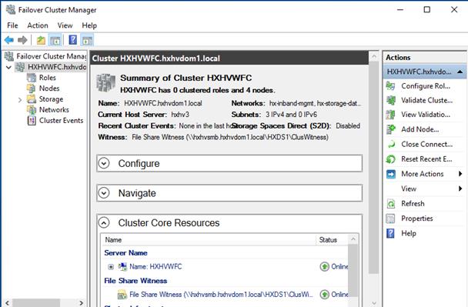
Task: Click Validate Cluste... action
Action: point(426,100)
